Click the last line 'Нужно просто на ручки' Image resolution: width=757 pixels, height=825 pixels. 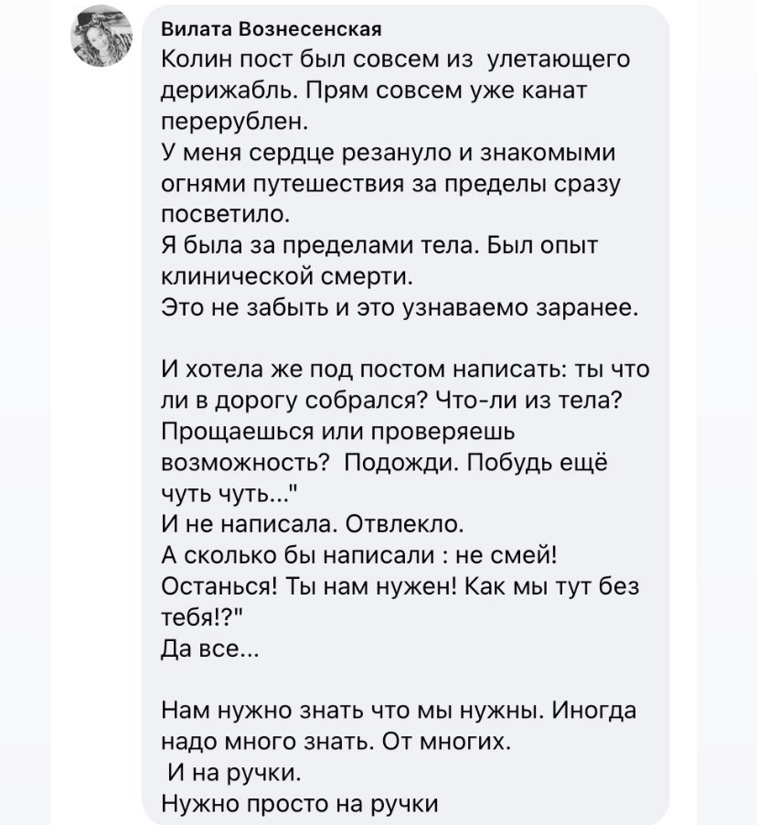pos(299,804)
